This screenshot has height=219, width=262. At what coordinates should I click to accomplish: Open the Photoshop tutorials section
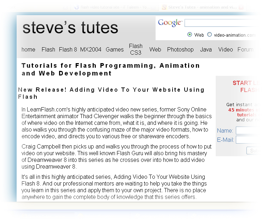(180, 49)
